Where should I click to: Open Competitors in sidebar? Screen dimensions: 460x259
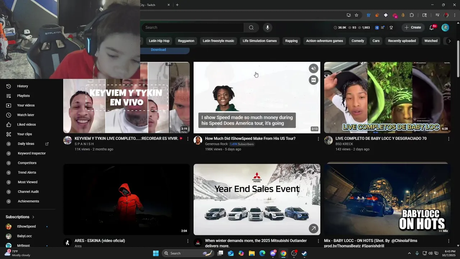[x=28, y=163]
